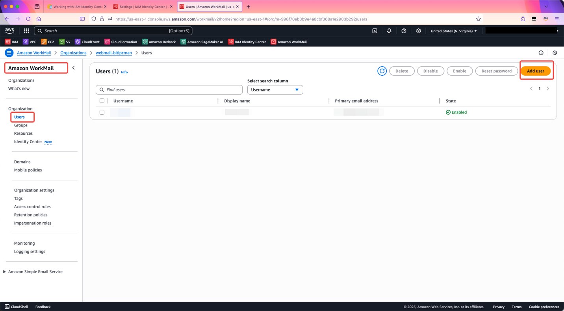Viewport: 564px width, 311px height.
Task: Open the Select search column dropdown
Action: pos(275,90)
